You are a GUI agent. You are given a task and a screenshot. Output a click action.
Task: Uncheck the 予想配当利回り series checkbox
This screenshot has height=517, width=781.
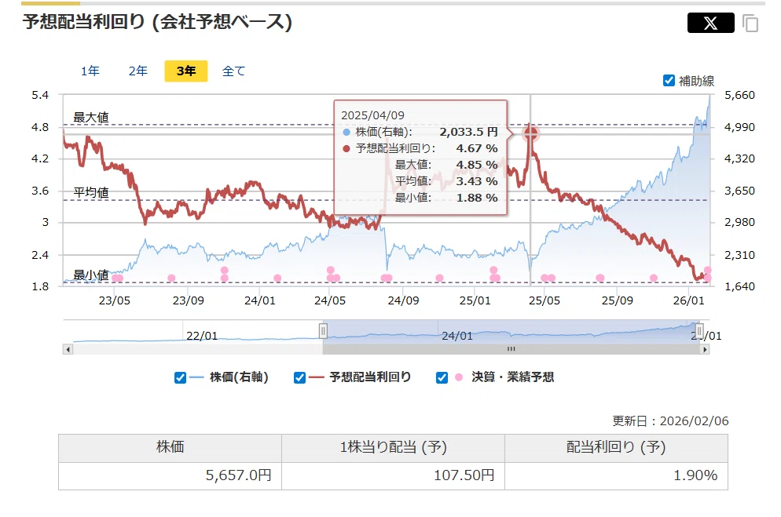pyautogui.click(x=299, y=378)
